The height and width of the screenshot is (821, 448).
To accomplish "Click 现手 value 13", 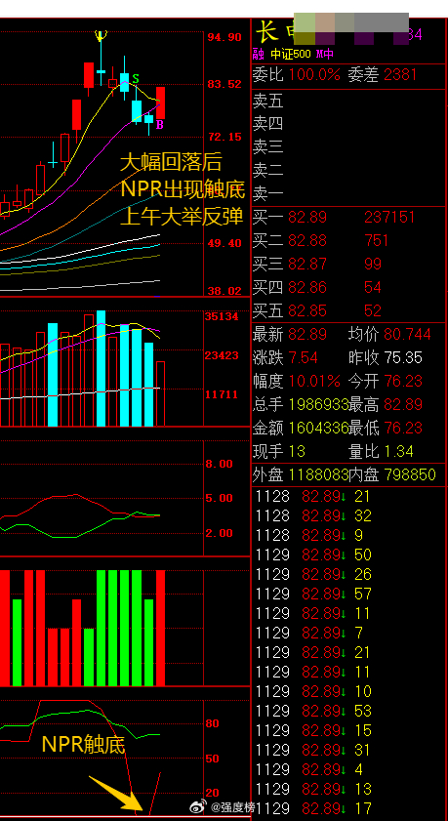I will point(297,451).
